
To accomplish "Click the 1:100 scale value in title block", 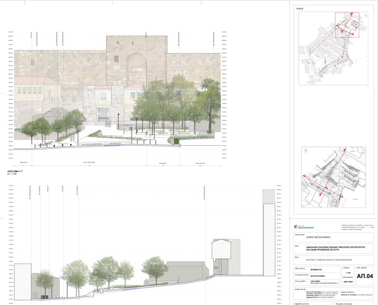I will click(x=348, y=273).
